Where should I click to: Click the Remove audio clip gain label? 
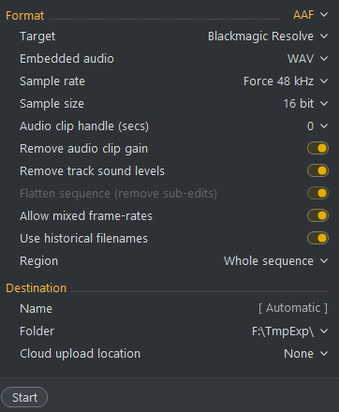(83, 149)
